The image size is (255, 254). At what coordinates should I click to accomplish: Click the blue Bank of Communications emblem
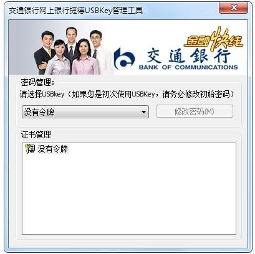(124, 59)
